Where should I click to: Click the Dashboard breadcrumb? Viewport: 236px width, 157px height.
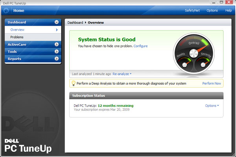(75, 22)
